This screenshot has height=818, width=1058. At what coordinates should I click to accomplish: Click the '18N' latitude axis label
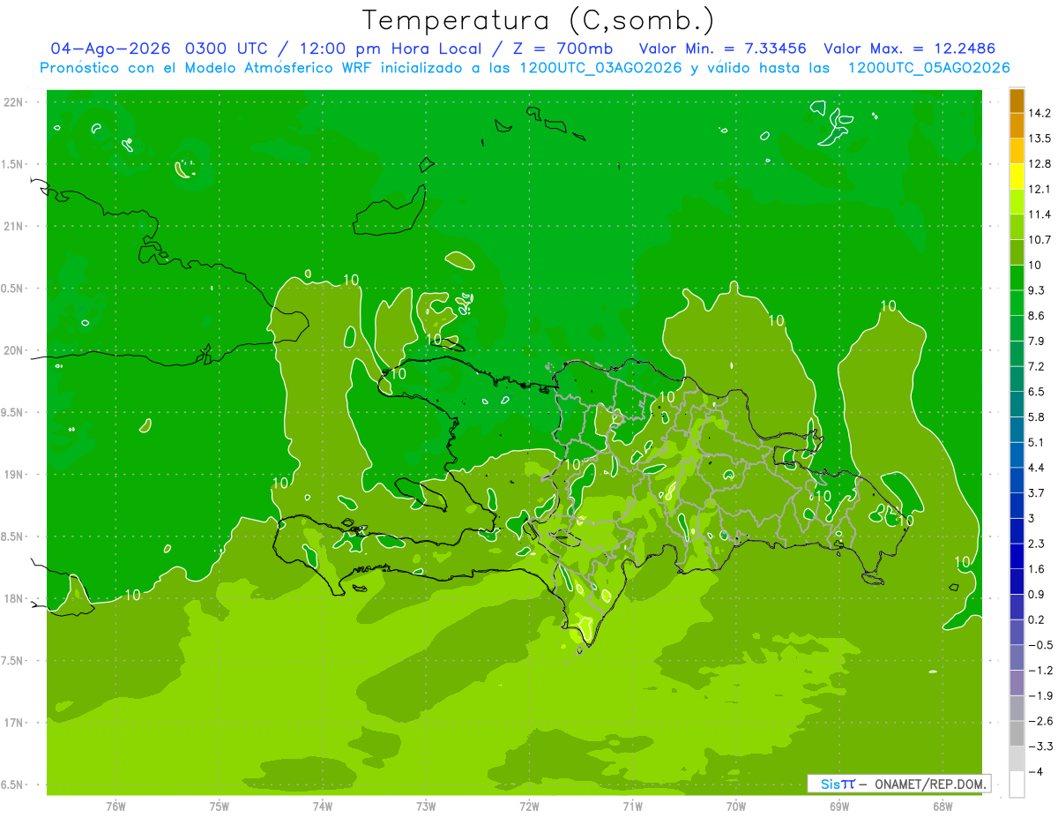click(13, 599)
